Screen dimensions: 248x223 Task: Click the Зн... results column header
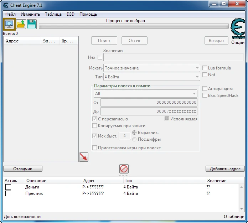(x=50, y=41)
